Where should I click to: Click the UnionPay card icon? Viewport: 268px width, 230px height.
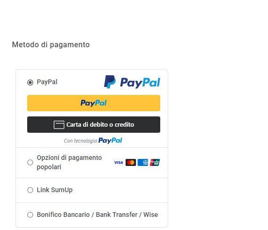coord(155,163)
